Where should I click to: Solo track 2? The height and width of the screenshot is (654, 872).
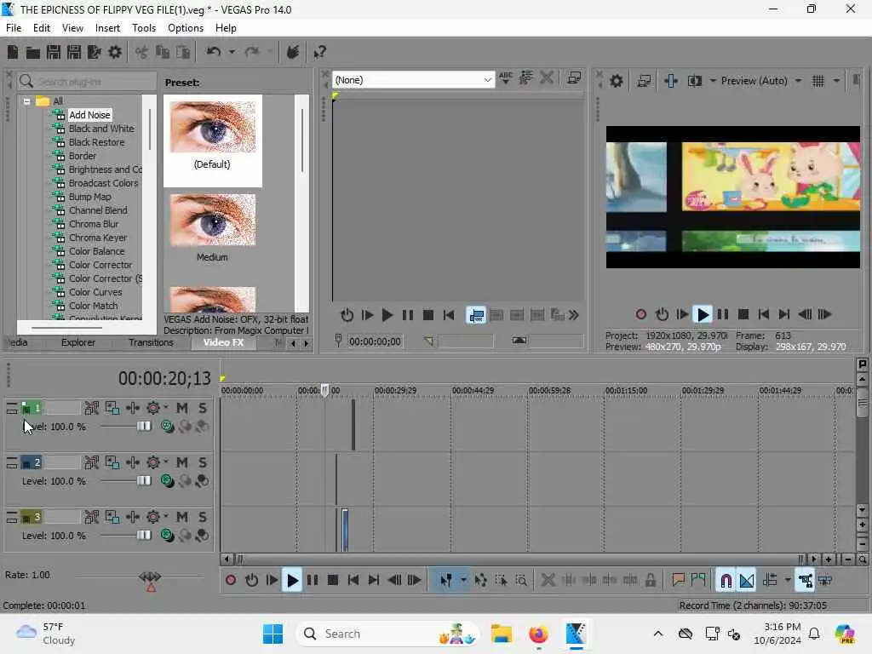[x=203, y=462]
